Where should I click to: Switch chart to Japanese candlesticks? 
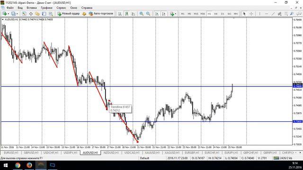[x=126, y=14]
